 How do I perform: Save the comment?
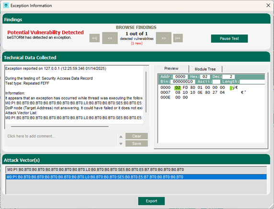point(137,143)
